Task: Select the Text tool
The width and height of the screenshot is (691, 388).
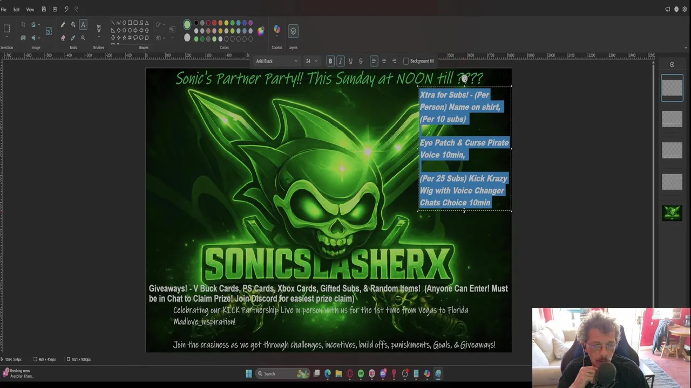Action: point(83,24)
